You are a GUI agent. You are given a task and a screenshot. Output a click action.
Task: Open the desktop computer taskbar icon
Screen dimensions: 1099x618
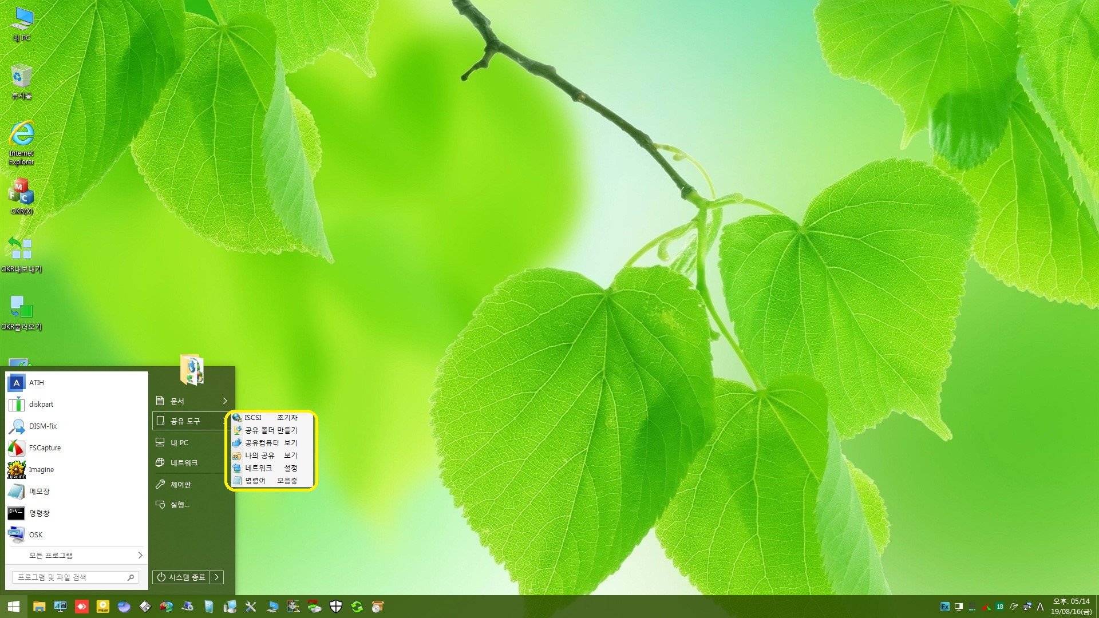(x=230, y=607)
